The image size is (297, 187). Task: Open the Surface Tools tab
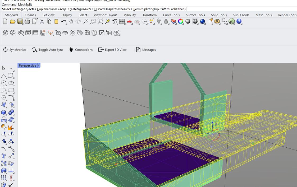(195, 15)
